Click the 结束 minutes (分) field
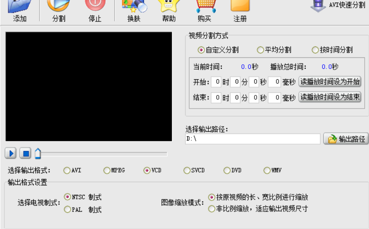 pyautogui.click(x=235, y=98)
